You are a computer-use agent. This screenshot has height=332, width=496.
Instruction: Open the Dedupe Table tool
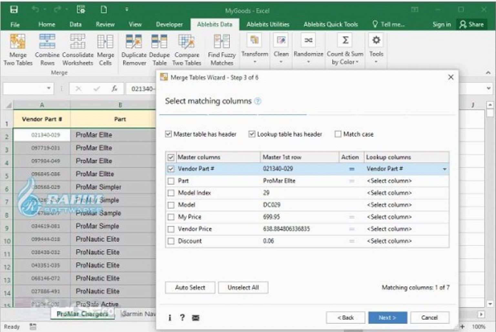click(x=159, y=48)
